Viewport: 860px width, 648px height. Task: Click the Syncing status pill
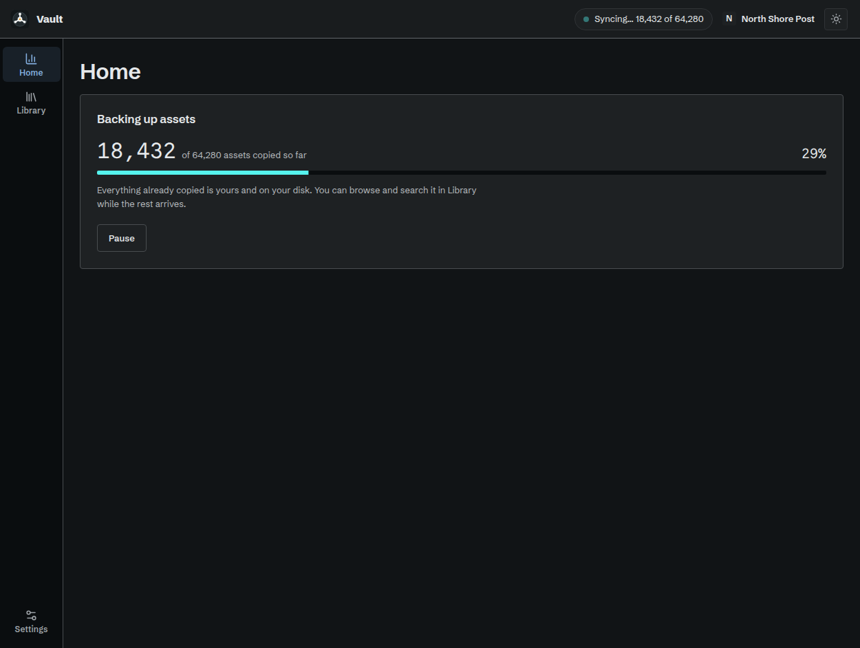[x=643, y=19]
